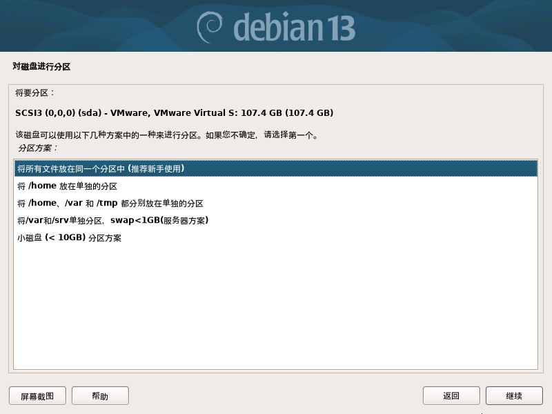This screenshot has width=552, height=414.
Task: Choose 小磁盘 (< 10GB) 分区方案
Action: coord(275,237)
